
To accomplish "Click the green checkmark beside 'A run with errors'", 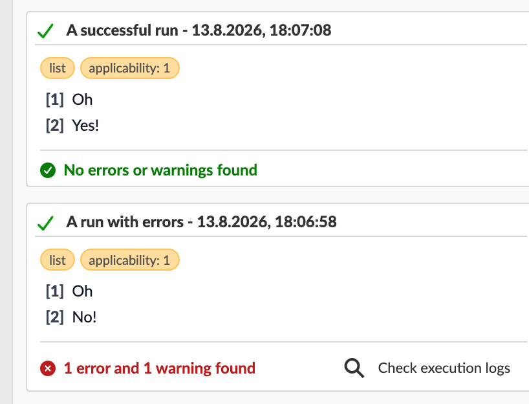I will point(45,223).
